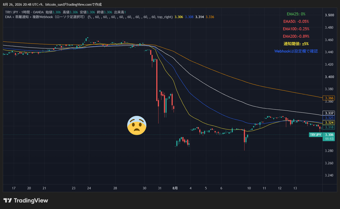Click the 3.460 price axis label

pos(329,40)
